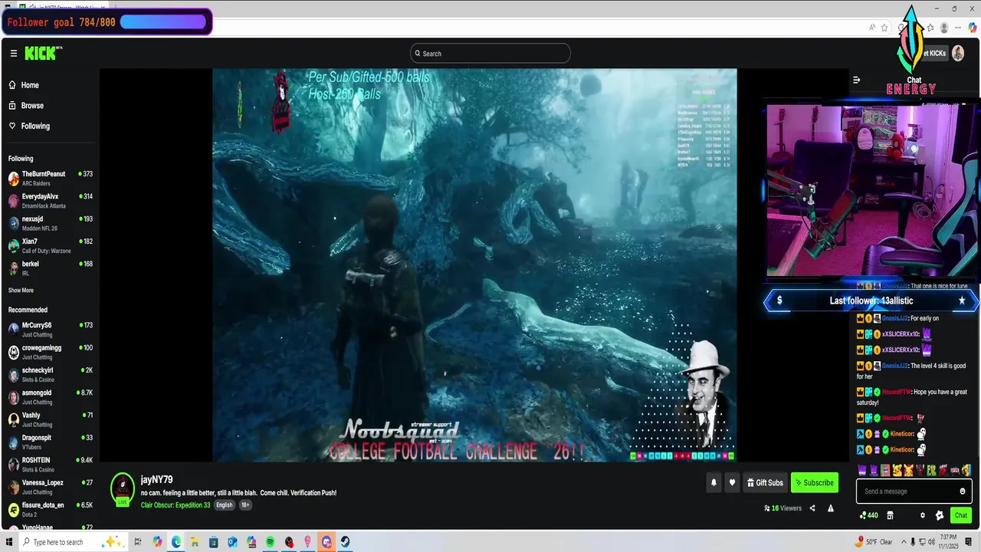This screenshot has height=552, width=981.
Task: Click the English language tag
Action: [224, 505]
